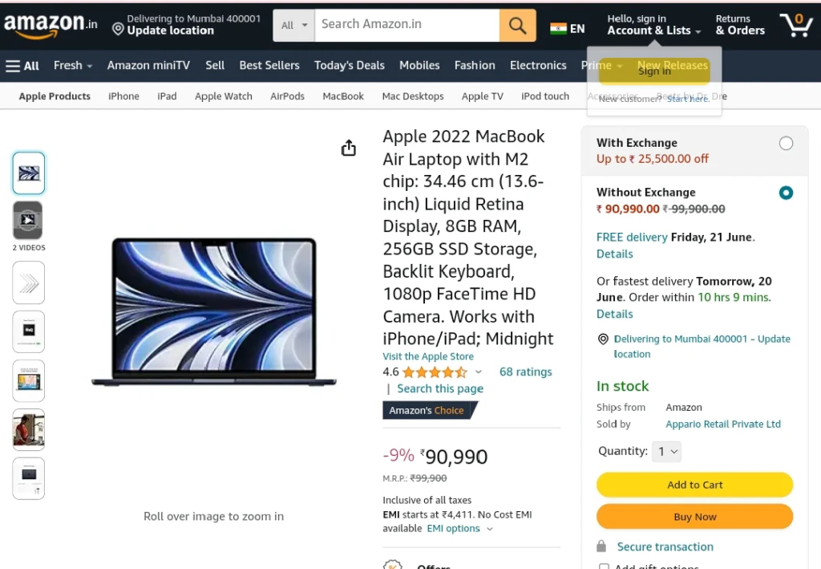Select the Without Exchange radio button

(x=786, y=193)
